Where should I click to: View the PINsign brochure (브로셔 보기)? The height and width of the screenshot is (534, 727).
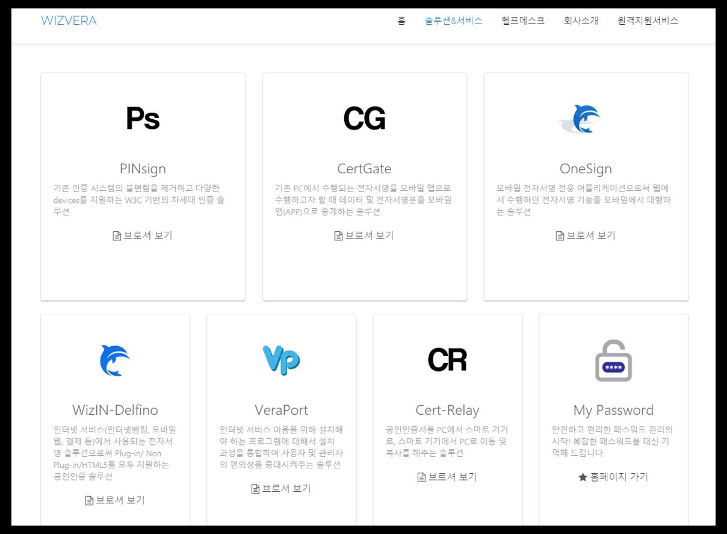pyautogui.click(x=143, y=235)
